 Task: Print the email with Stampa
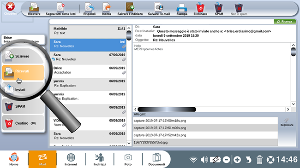pos(182,9)
